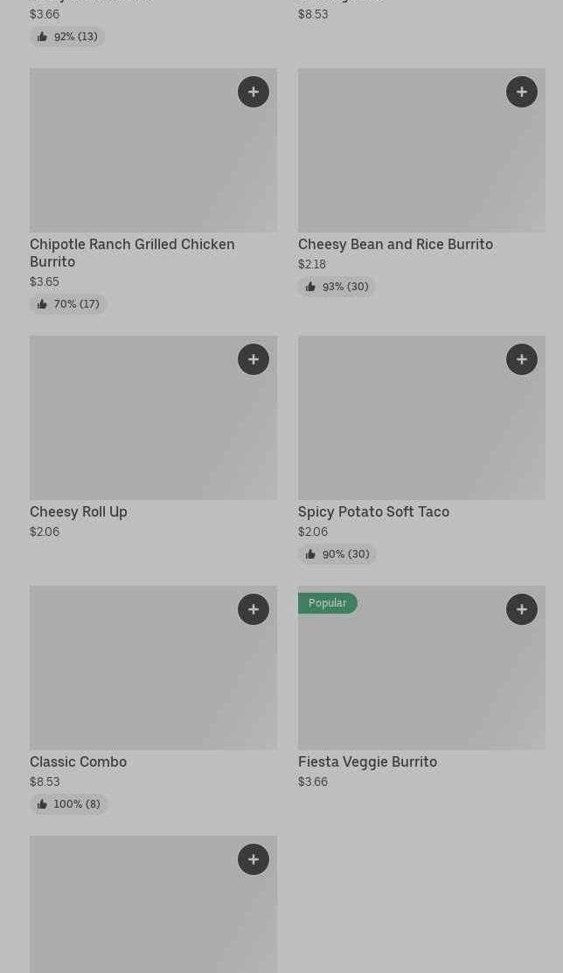Click the 100% (8) rating badge
Viewport: 563px width, 973px height.
coord(69,804)
